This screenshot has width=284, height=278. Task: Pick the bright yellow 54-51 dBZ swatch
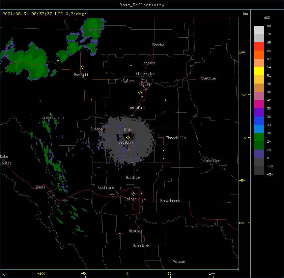259,71
